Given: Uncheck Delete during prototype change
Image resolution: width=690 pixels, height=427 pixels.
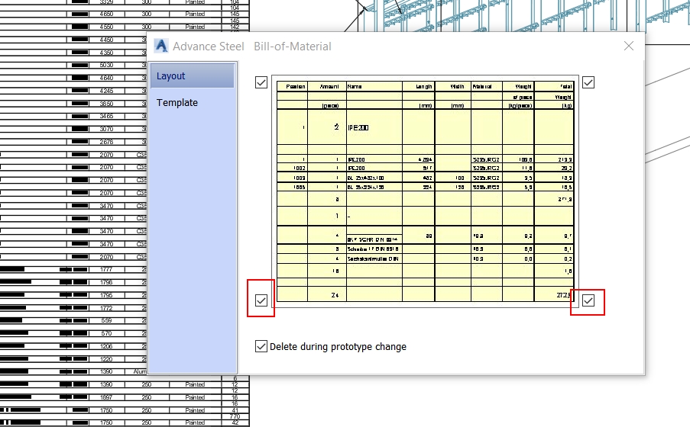Looking at the screenshot, I should (261, 346).
